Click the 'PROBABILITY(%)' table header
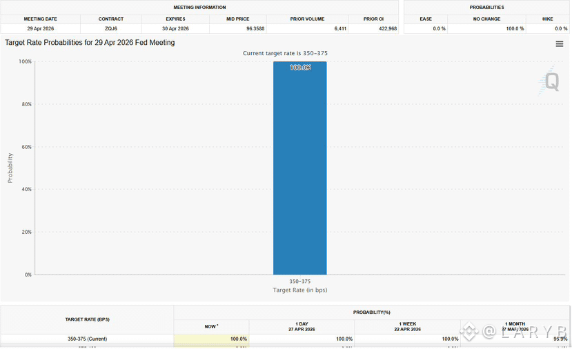The image size is (572, 349). 372,312
